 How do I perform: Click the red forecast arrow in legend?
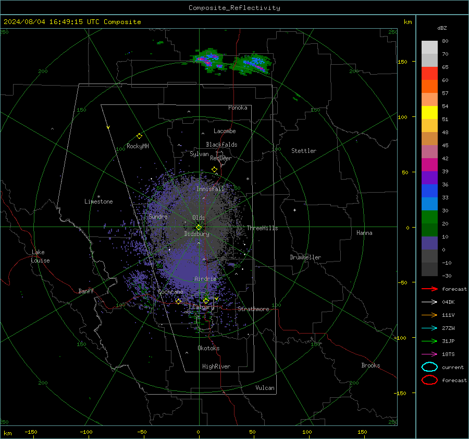[x=429, y=289]
